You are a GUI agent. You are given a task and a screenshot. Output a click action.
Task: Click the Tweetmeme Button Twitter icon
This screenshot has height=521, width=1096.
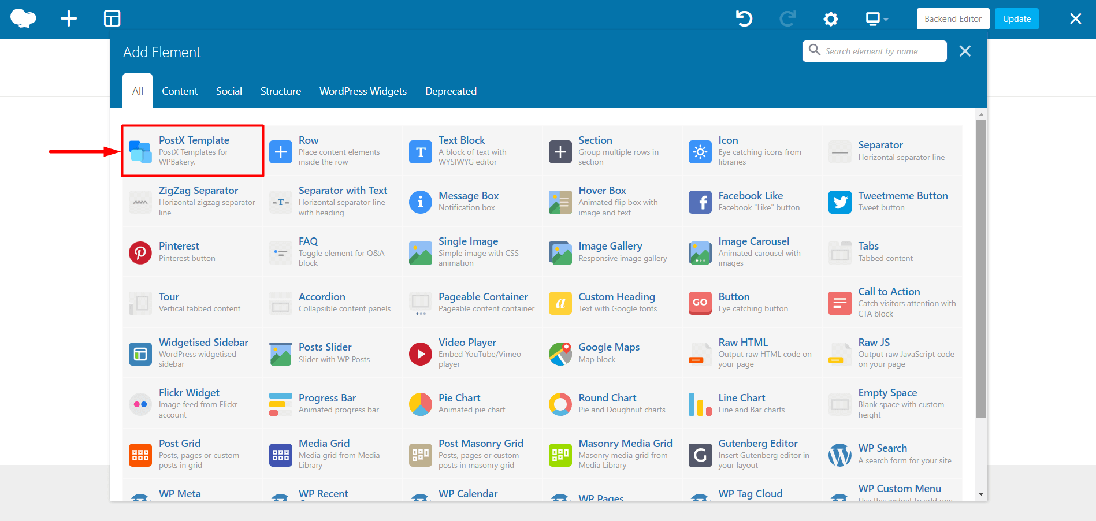(x=840, y=202)
